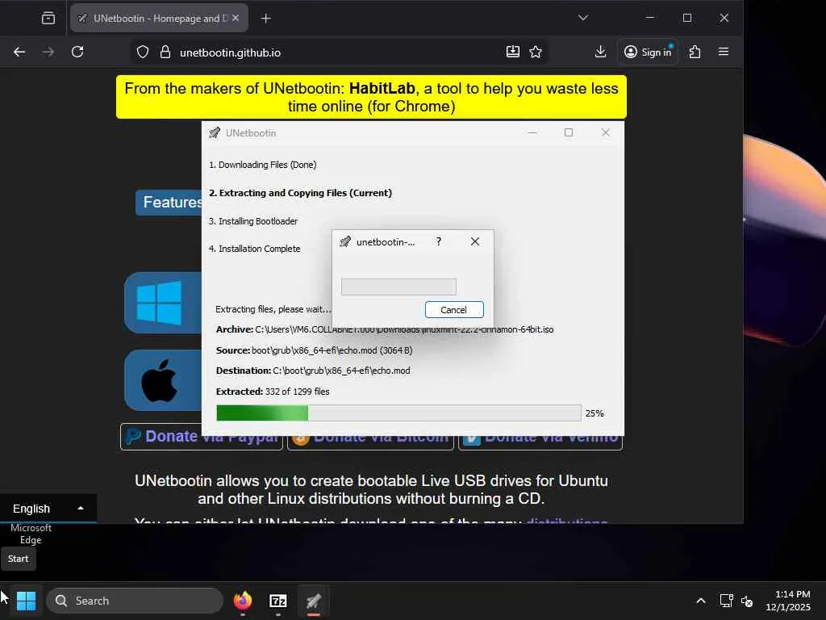Open Firefox View recent browsing icon
Screen dimensions: 826x620
pos(48,19)
